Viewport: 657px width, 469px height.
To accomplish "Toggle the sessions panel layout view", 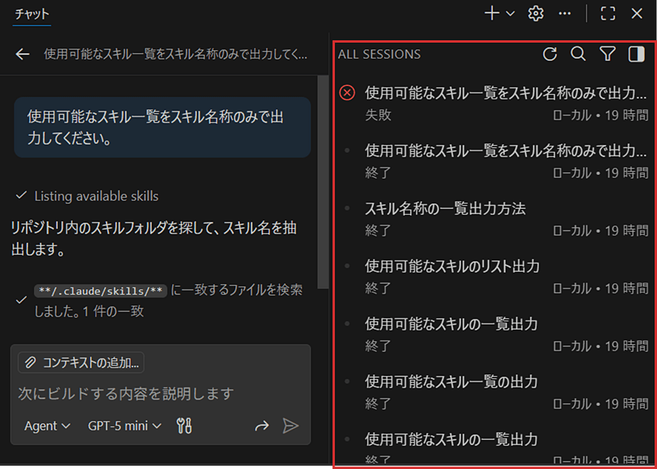I will click(x=635, y=55).
